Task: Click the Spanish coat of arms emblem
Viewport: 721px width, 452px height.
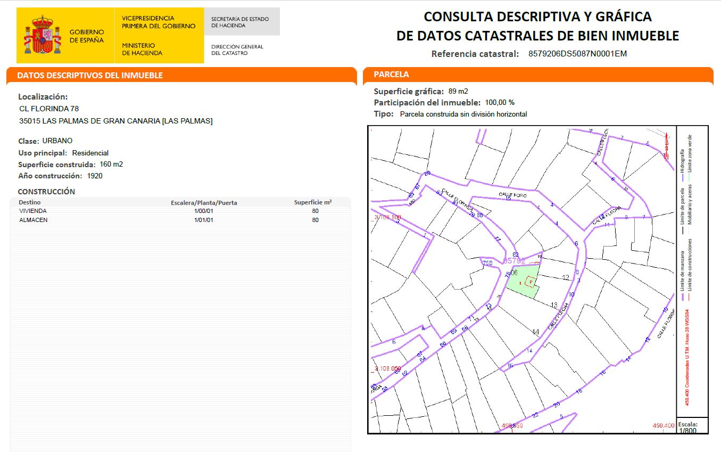Action: click(x=42, y=35)
